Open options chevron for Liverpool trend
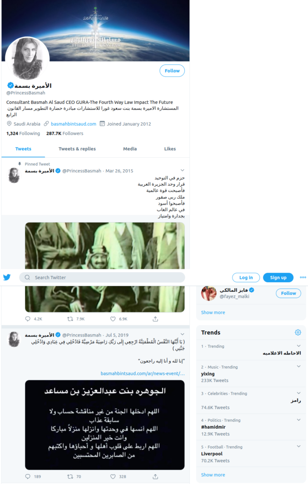The image size is (308, 484). tap(299, 446)
